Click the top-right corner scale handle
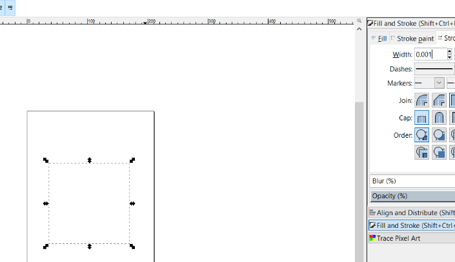455x262 pixels. tap(132, 160)
